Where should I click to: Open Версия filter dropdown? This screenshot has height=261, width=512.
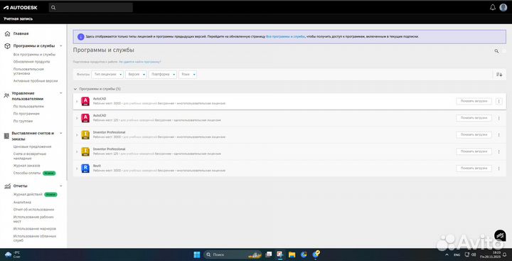click(136, 75)
